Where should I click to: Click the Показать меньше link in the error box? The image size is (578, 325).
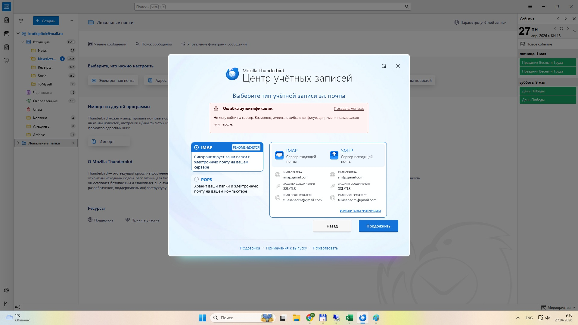[349, 109]
